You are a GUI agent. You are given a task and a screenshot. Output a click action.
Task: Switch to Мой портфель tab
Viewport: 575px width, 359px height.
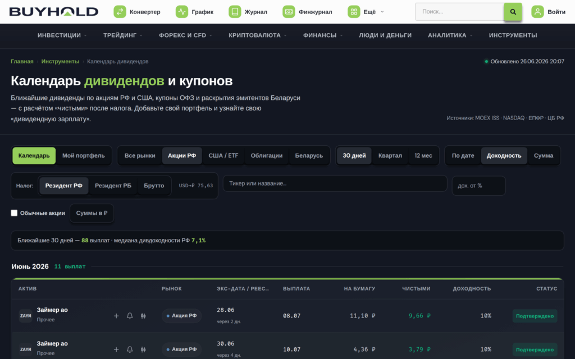coord(83,156)
